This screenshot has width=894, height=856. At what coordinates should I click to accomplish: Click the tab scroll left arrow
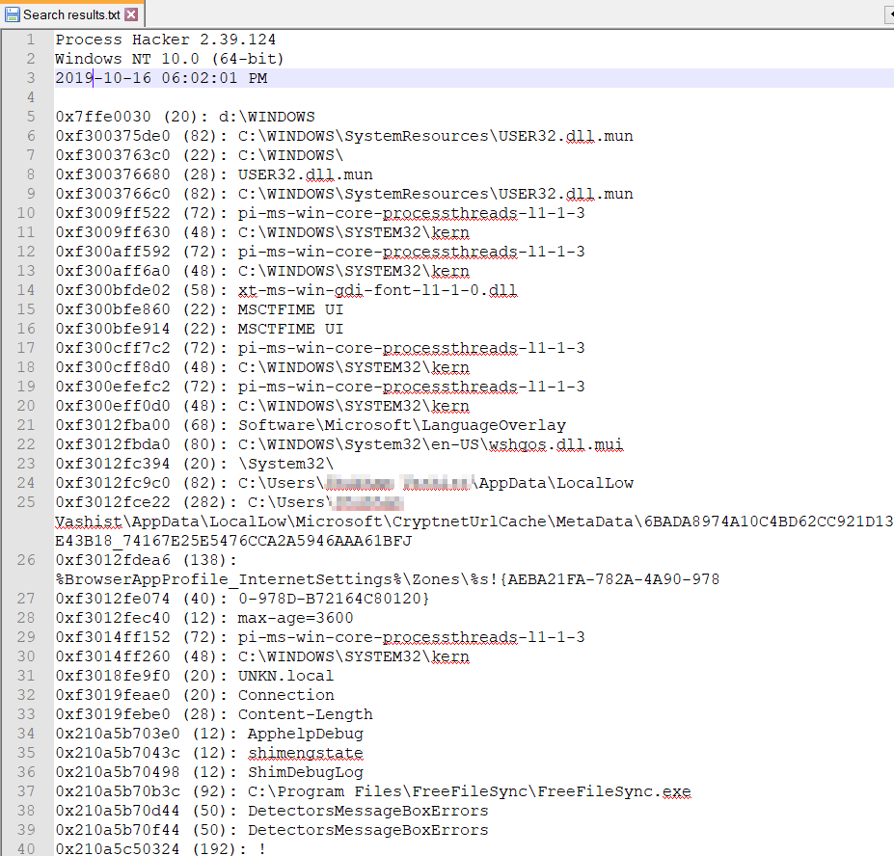tap(888, 14)
